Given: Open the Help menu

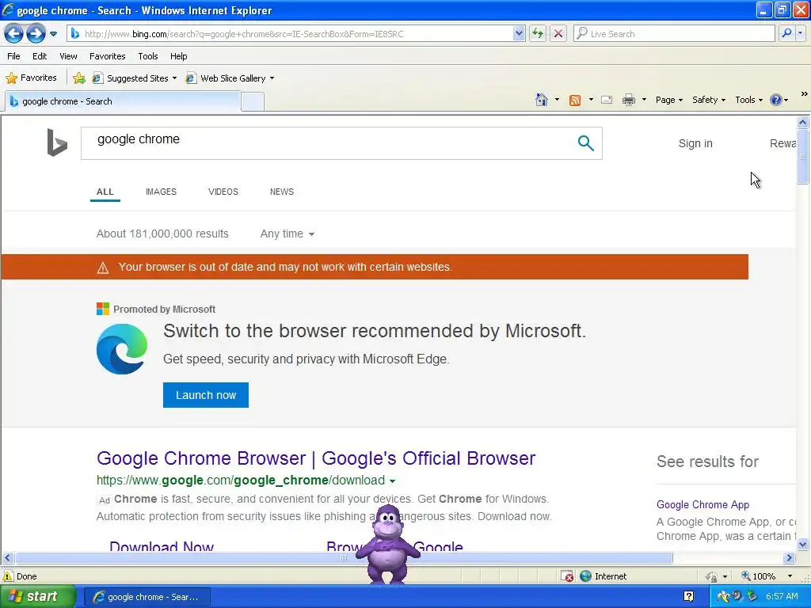Looking at the screenshot, I should pos(178,56).
